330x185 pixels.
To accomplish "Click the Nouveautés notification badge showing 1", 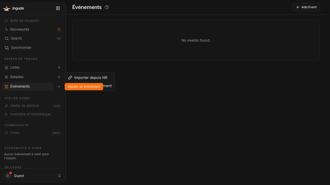I will (x=59, y=30).
